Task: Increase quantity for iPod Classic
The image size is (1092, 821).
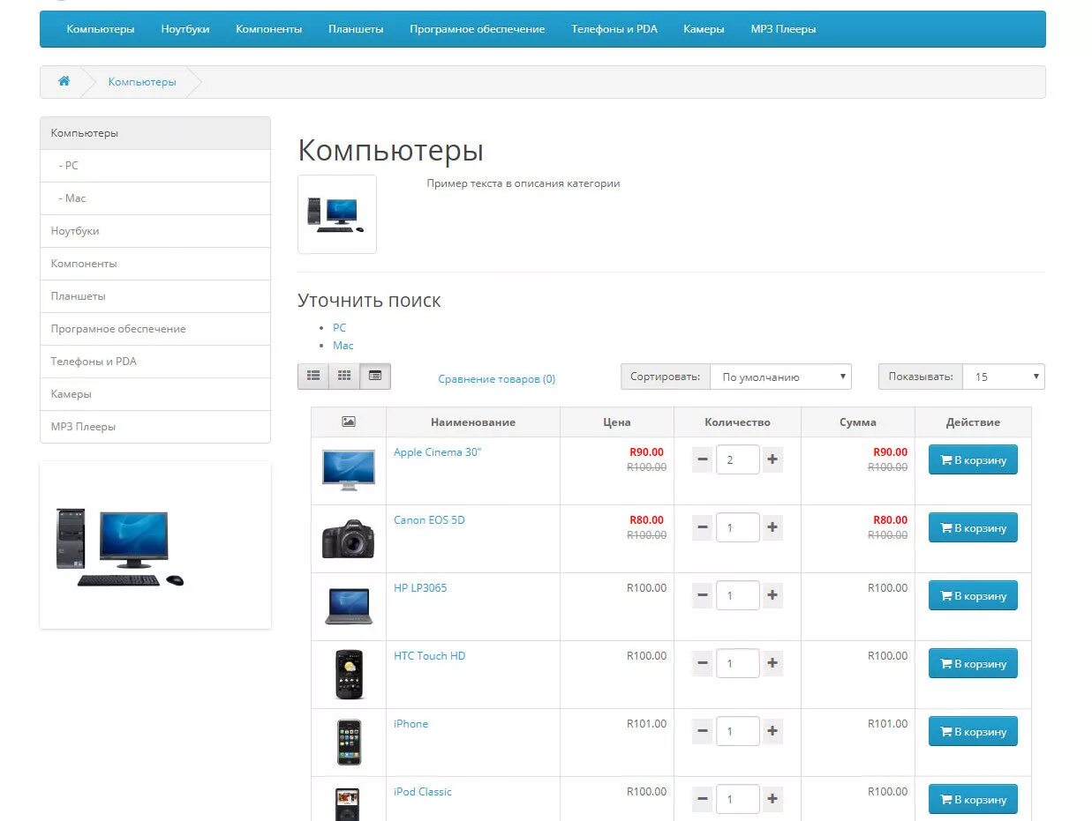Action: tap(772, 799)
